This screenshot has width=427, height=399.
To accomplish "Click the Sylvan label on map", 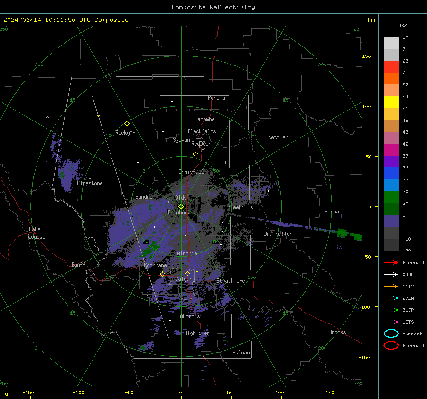I will pos(181,140).
